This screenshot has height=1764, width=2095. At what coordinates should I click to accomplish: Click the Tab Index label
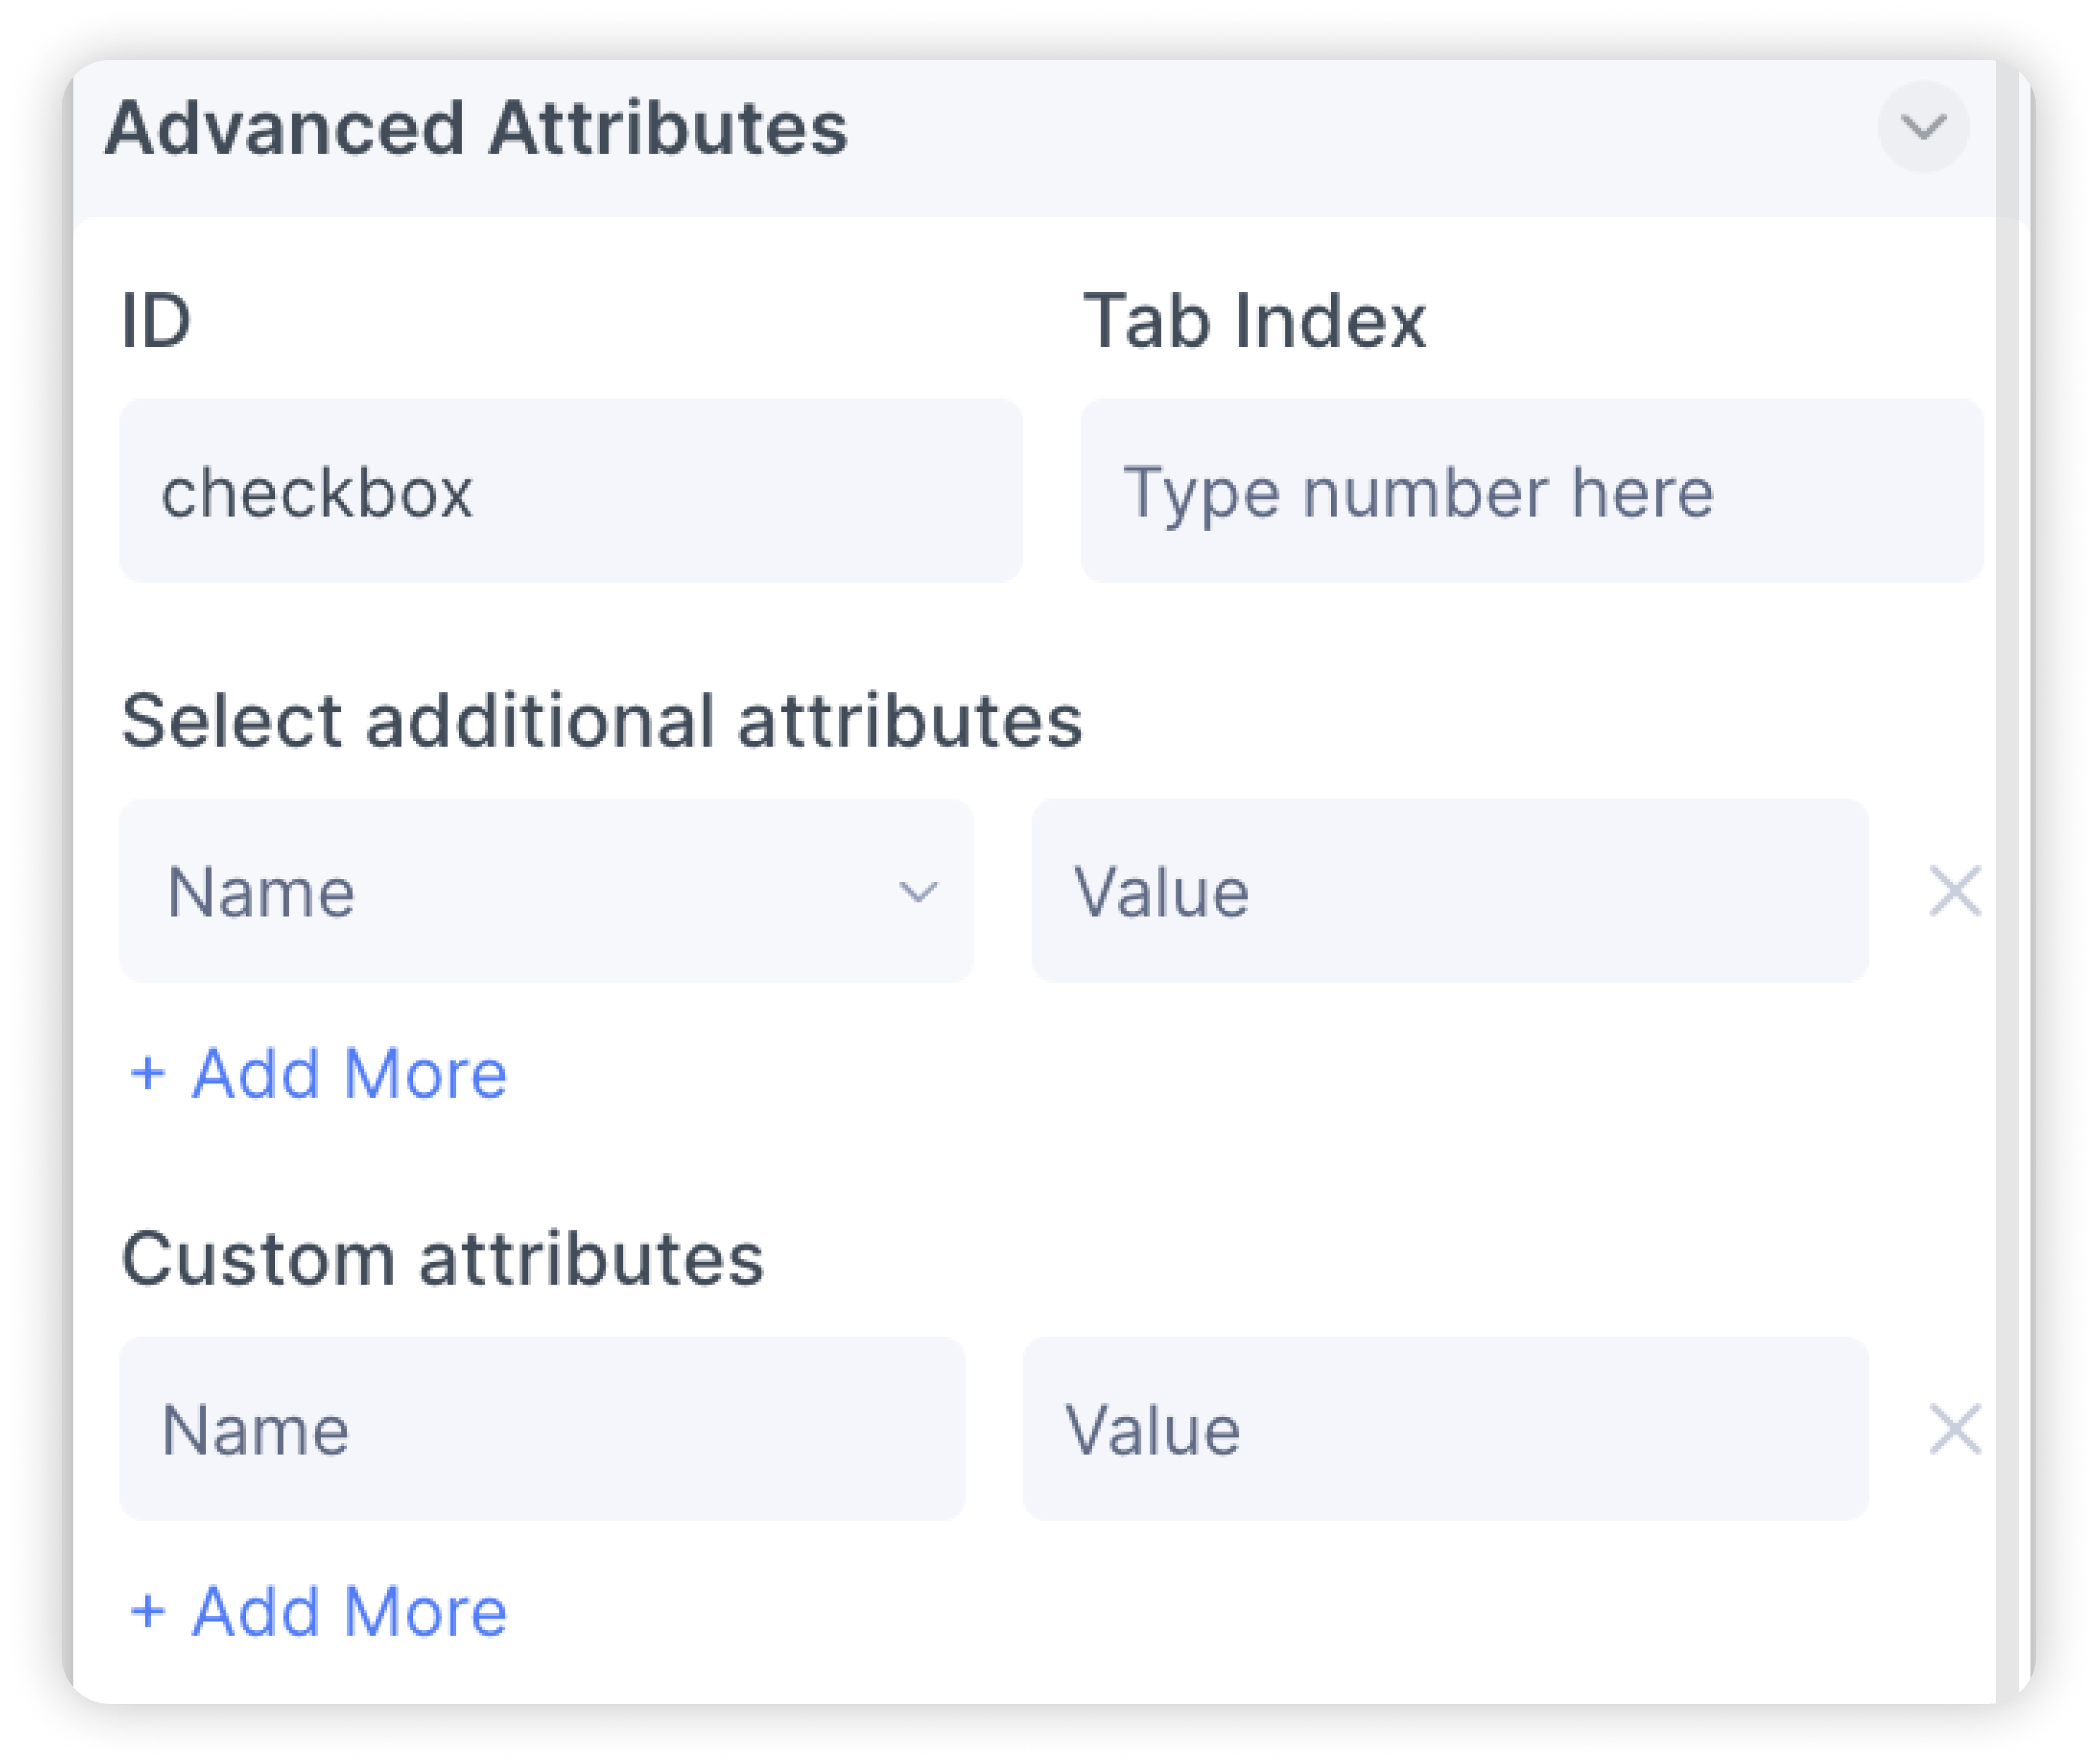coord(1254,321)
